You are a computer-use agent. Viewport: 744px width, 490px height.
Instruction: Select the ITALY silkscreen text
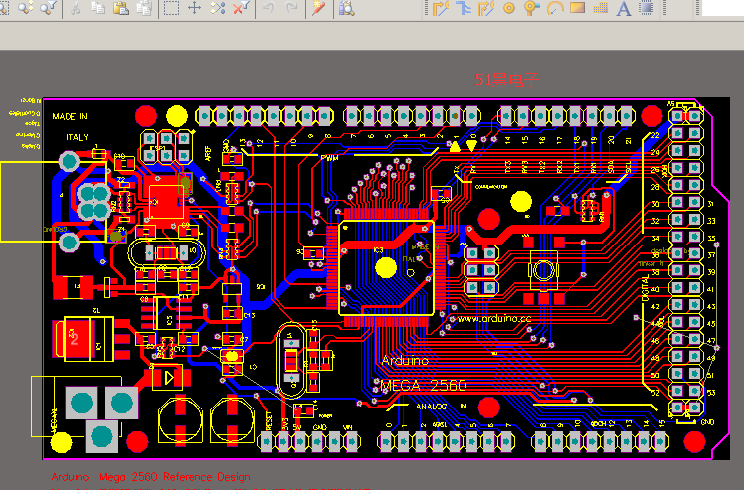pyautogui.click(x=77, y=137)
